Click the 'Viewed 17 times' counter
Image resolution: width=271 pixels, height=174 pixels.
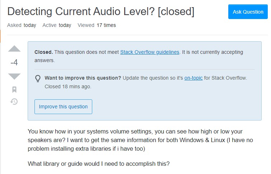(97, 25)
